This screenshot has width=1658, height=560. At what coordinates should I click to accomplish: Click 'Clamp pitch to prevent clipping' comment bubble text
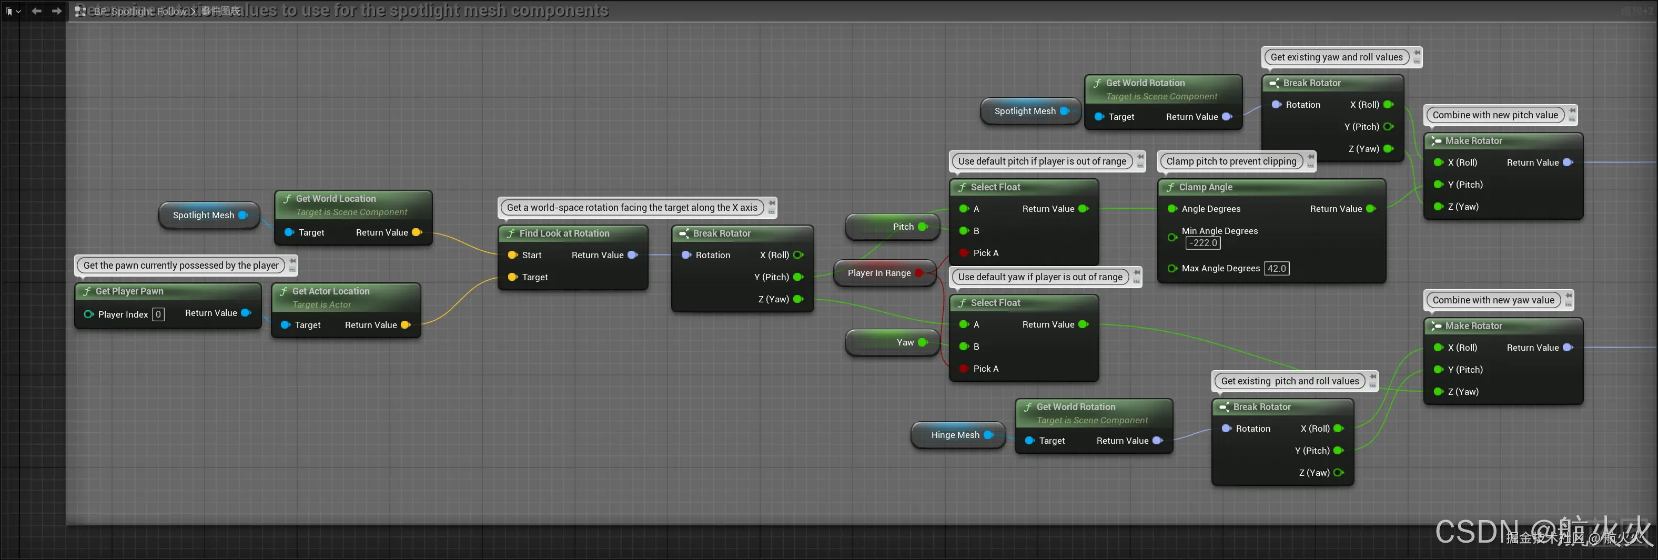tap(1231, 161)
